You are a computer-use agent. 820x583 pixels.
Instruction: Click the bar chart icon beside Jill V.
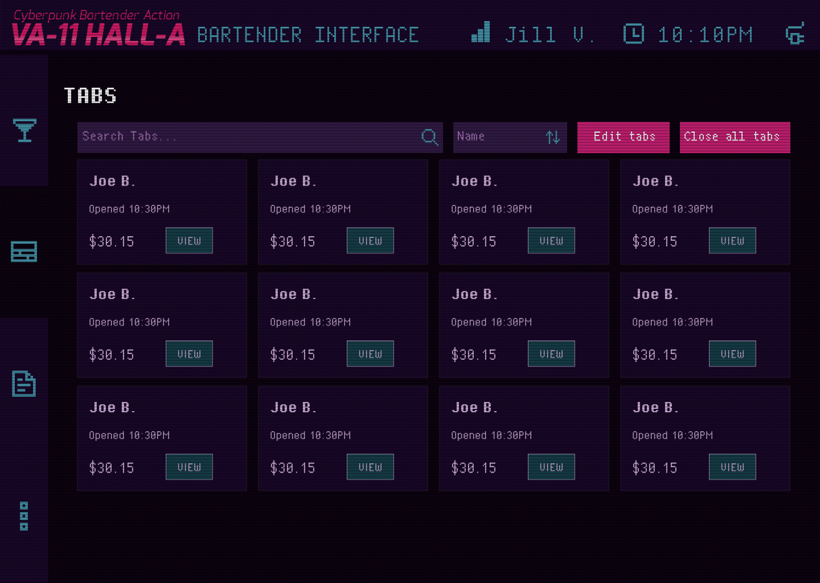[481, 32]
